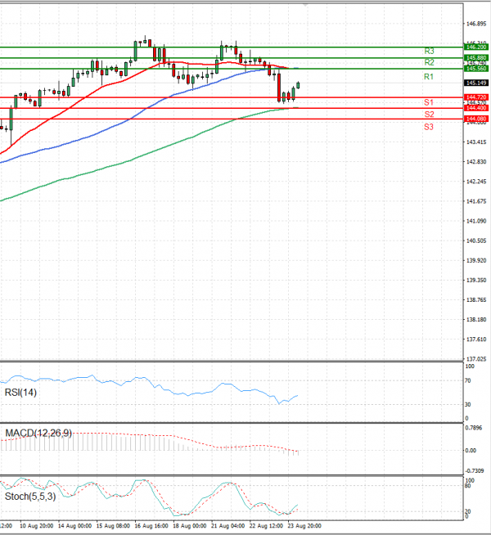Click the 139.350 price axis value
The image size is (491, 535).
pyautogui.click(x=476, y=280)
